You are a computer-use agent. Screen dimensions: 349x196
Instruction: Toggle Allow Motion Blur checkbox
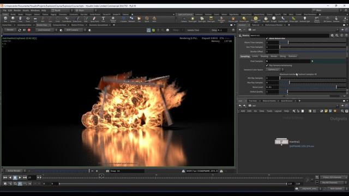point(267,39)
